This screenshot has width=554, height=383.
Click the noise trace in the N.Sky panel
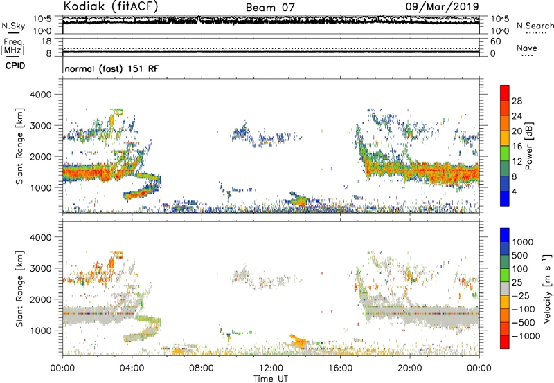271,21
